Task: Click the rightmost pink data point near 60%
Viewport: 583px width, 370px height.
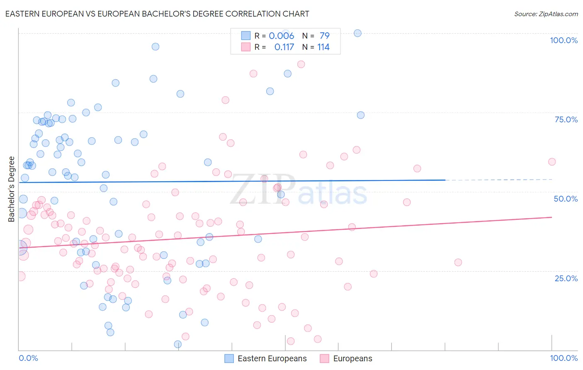Action: 551,162
